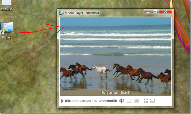This screenshot has height=114, width=191.
Task: Click the Media Player title bar icon
Action: (61, 13)
